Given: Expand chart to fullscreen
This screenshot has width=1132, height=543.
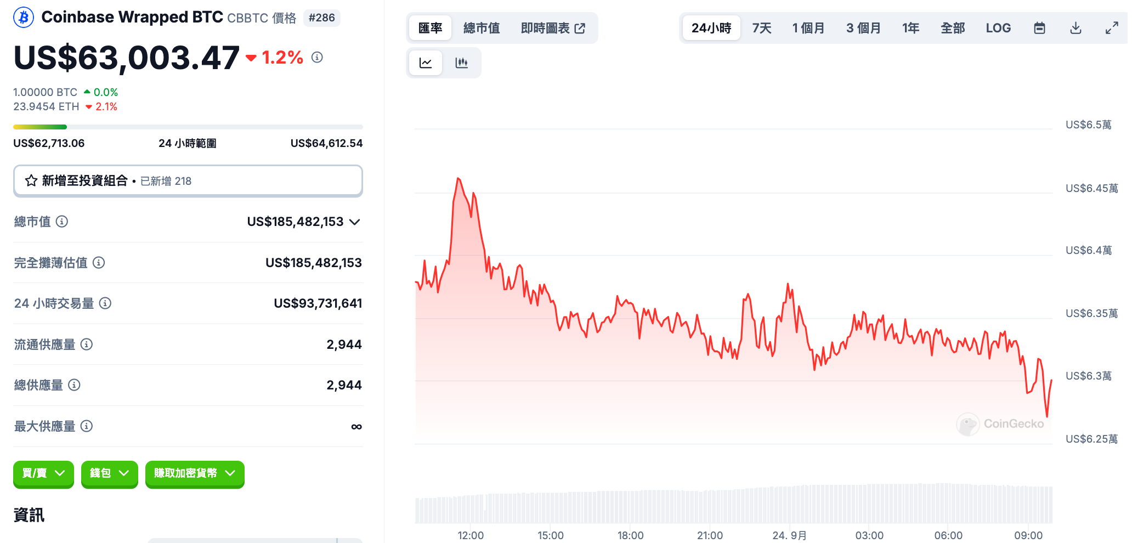Looking at the screenshot, I should tap(1112, 28).
